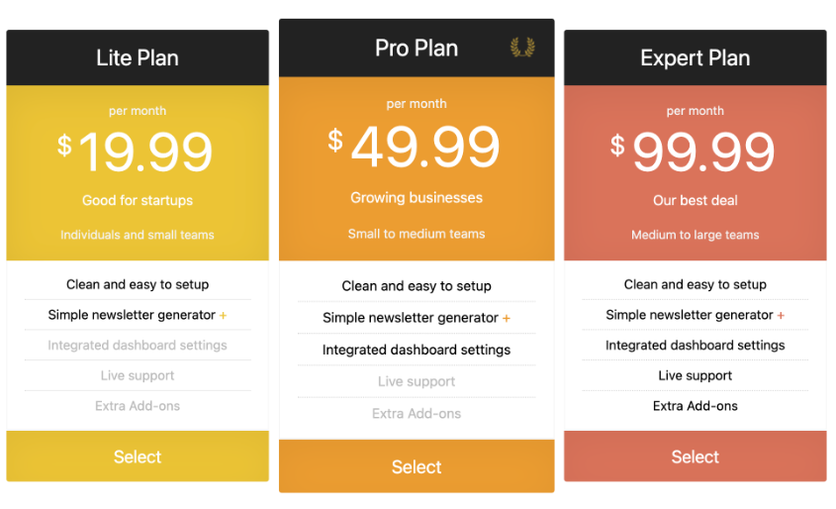
Task: Click "Extra Add-ons" in Expert Plan
Action: [x=695, y=406]
